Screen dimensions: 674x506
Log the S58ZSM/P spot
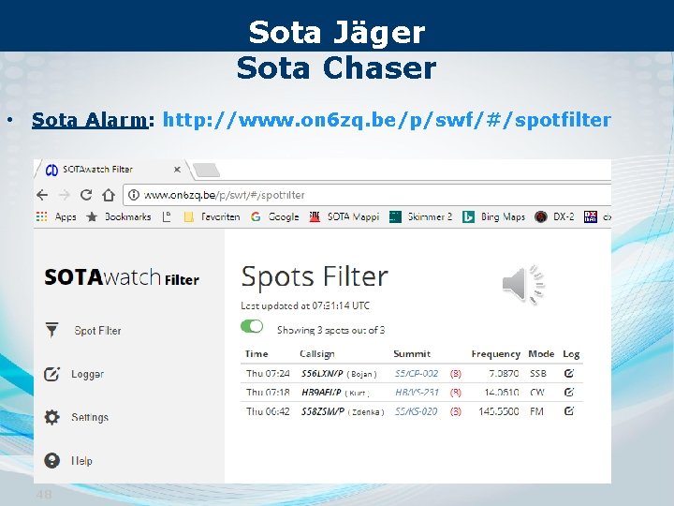tap(569, 411)
